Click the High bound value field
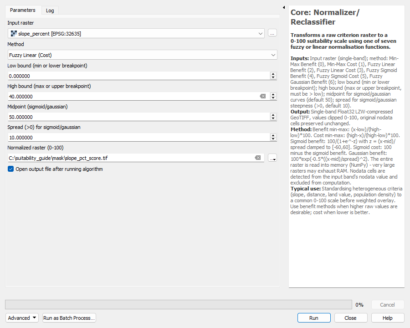This screenshot has width=410, height=328. click(133, 97)
